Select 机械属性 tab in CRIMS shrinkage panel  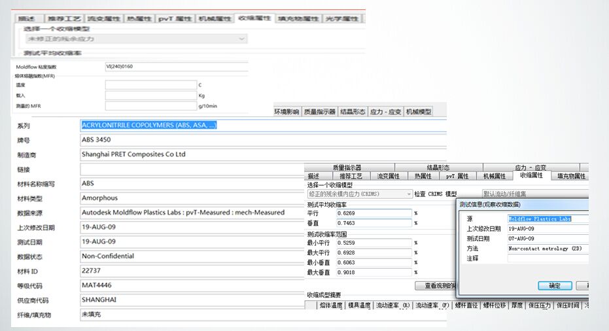tap(494, 176)
